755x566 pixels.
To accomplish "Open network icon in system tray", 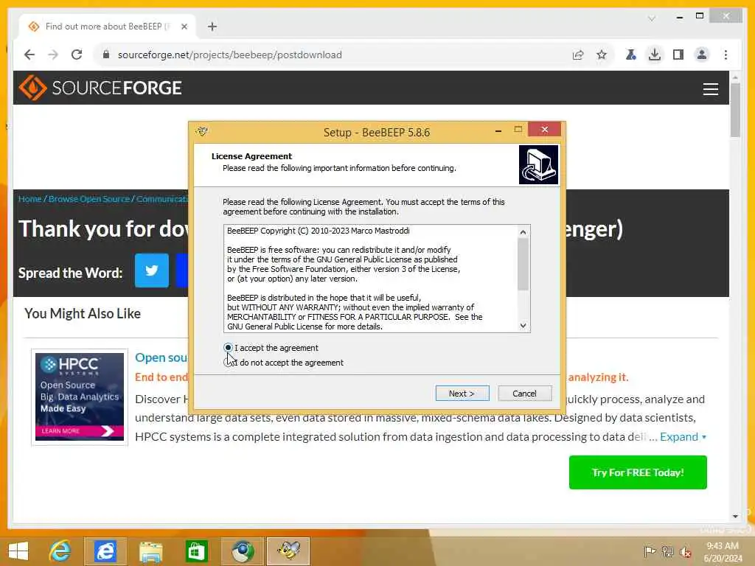I will pyautogui.click(x=667, y=551).
